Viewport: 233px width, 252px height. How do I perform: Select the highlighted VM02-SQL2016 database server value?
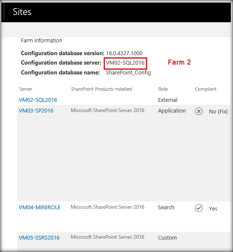pos(125,62)
